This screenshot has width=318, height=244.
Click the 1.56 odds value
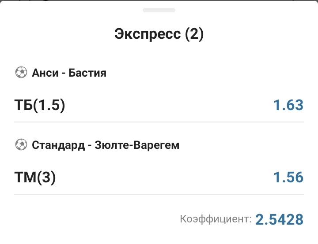[x=288, y=177]
